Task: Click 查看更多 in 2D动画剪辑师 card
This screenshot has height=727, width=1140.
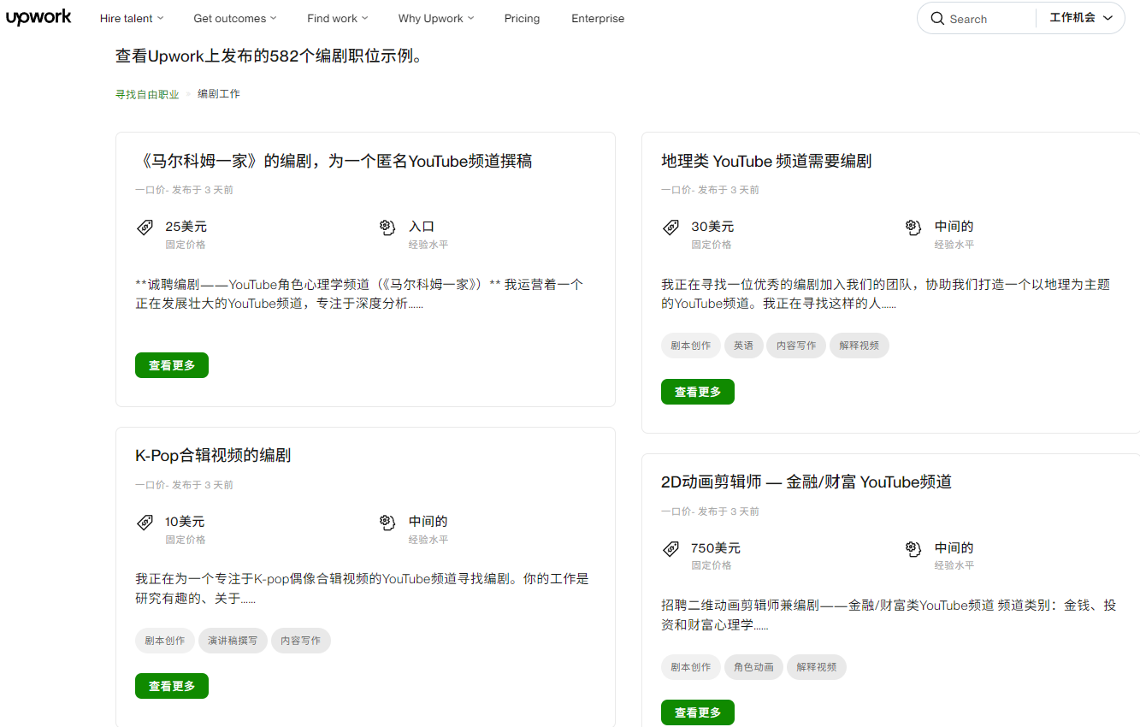Action: 698,712
